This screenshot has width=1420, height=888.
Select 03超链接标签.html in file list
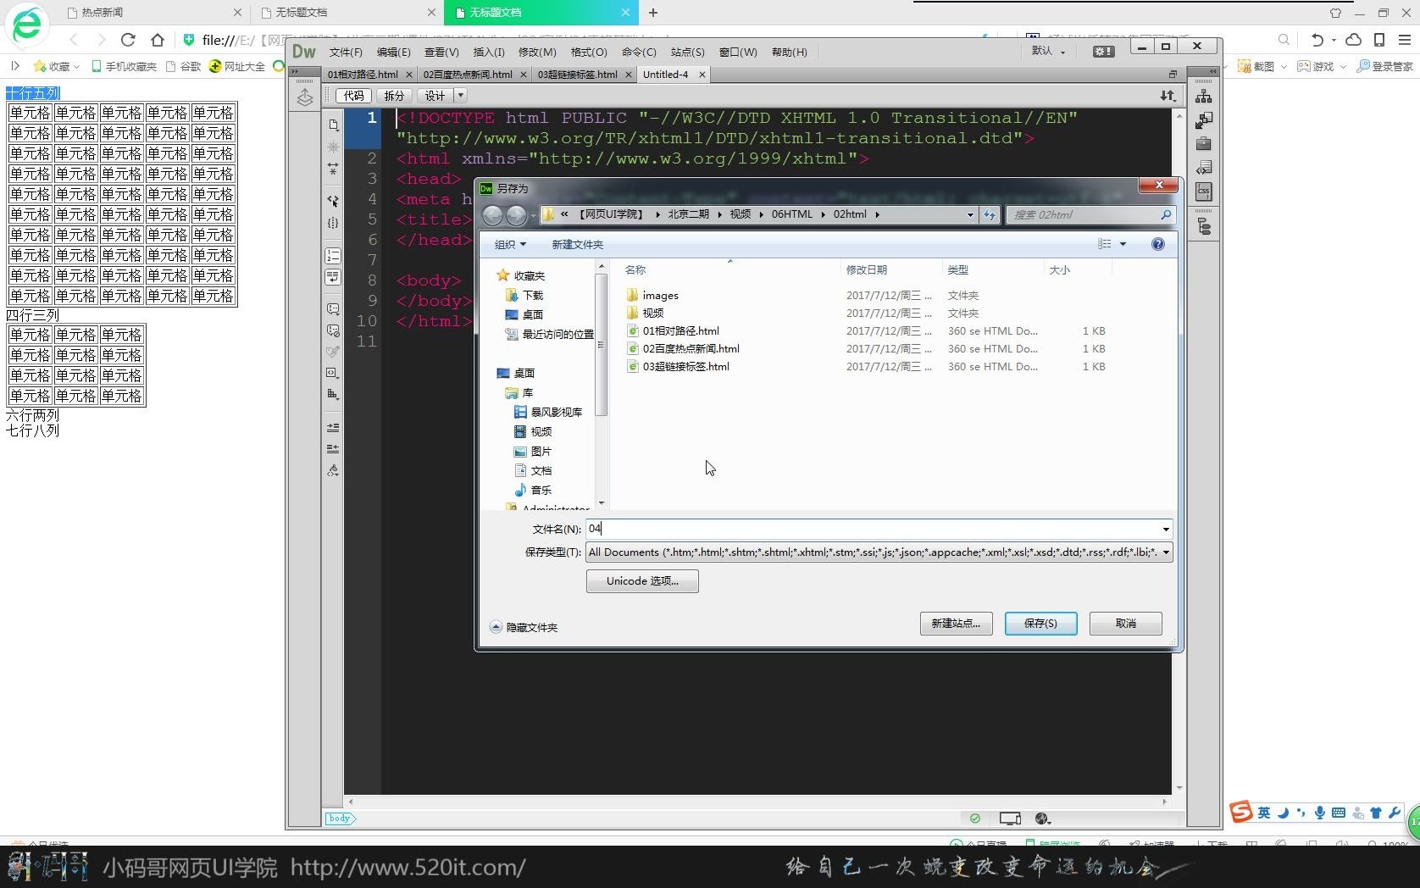(x=685, y=367)
